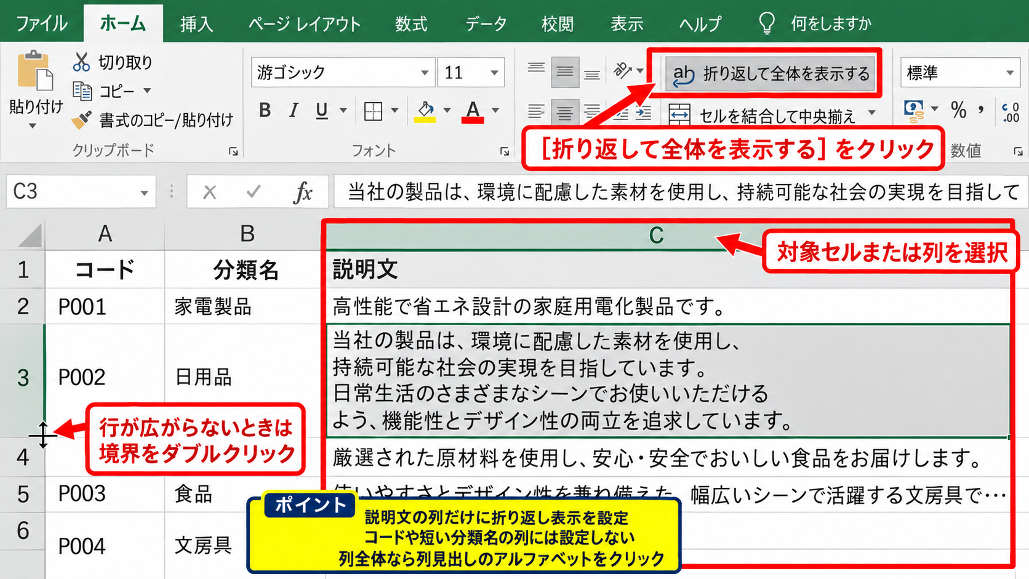1029x579 pixels.
Task: Toggle Italic formatting
Action: pos(294,110)
